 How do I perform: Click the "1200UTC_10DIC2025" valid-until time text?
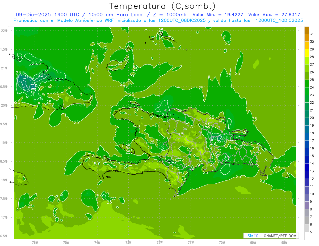pos(279,20)
